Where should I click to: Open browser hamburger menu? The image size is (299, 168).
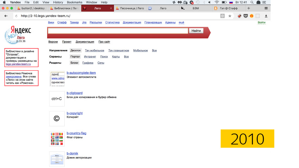click(x=266, y=8)
